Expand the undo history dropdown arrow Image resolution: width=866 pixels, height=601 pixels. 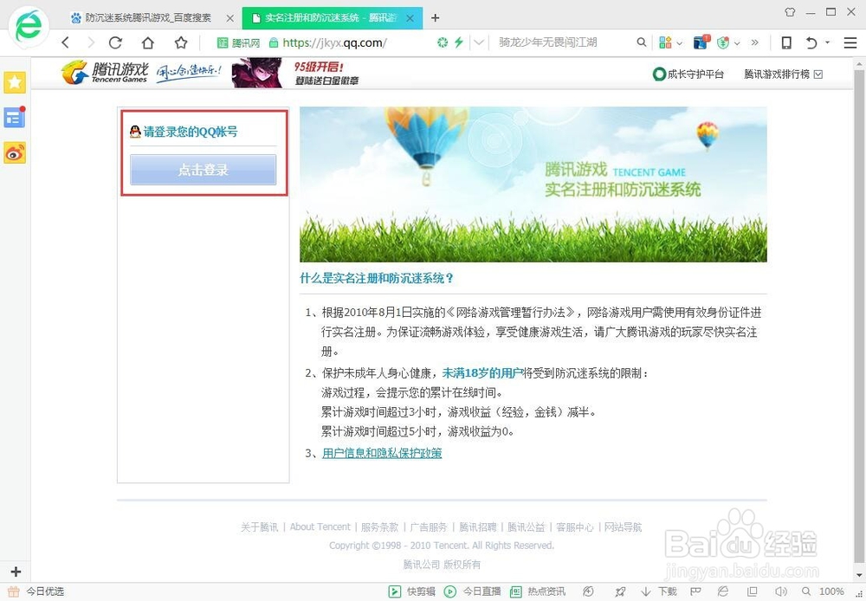pyautogui.click(x=827, y=42)
